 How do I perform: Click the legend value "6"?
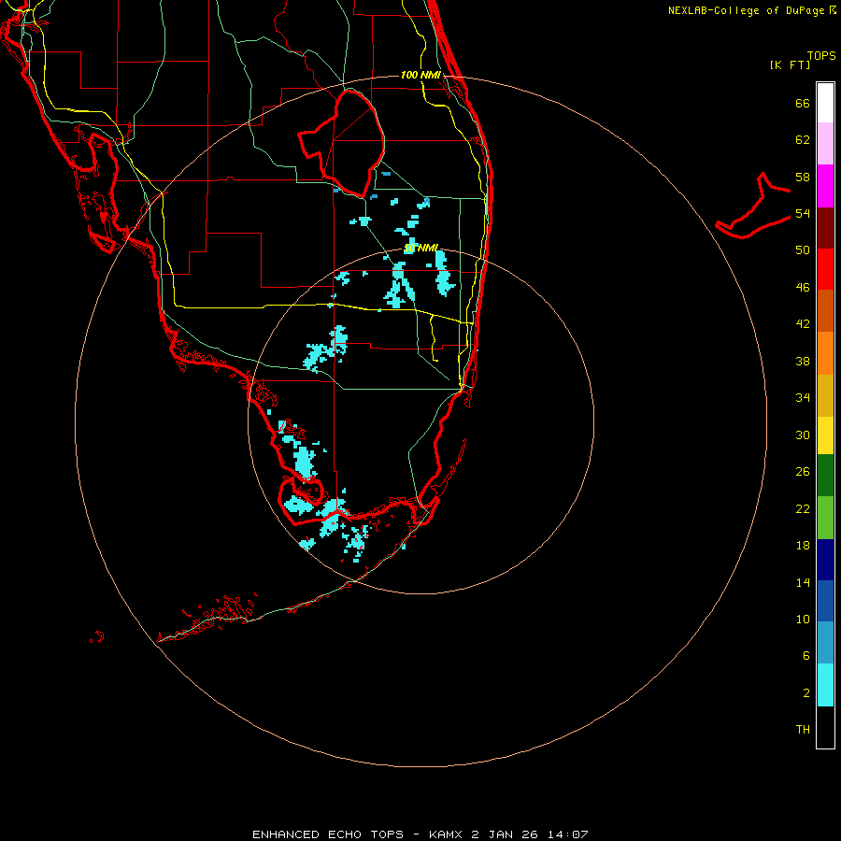806,656
